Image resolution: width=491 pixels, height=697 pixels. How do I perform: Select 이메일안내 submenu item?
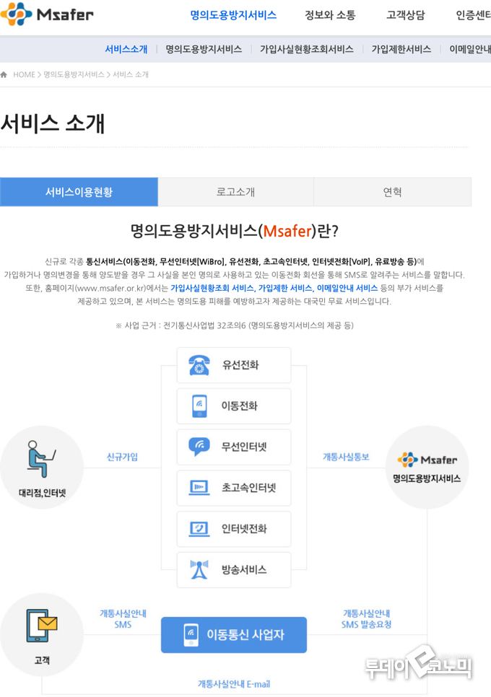point(470,49)
